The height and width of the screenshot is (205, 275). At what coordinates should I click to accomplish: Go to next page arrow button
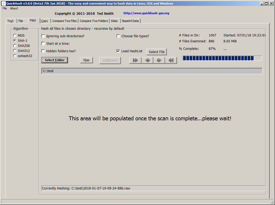159,61
